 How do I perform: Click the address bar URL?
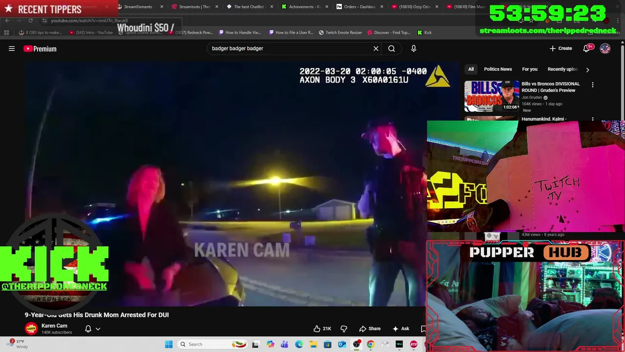(x=89, y=21)
